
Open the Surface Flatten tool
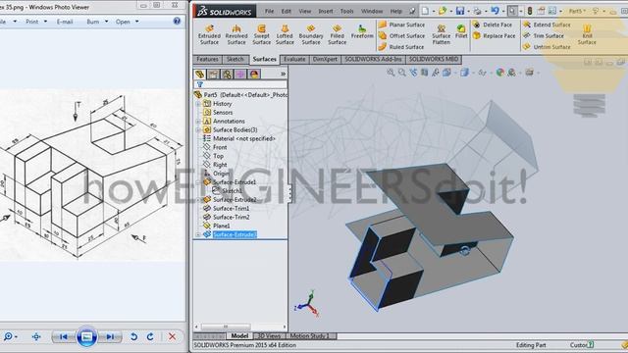point(441,35)
